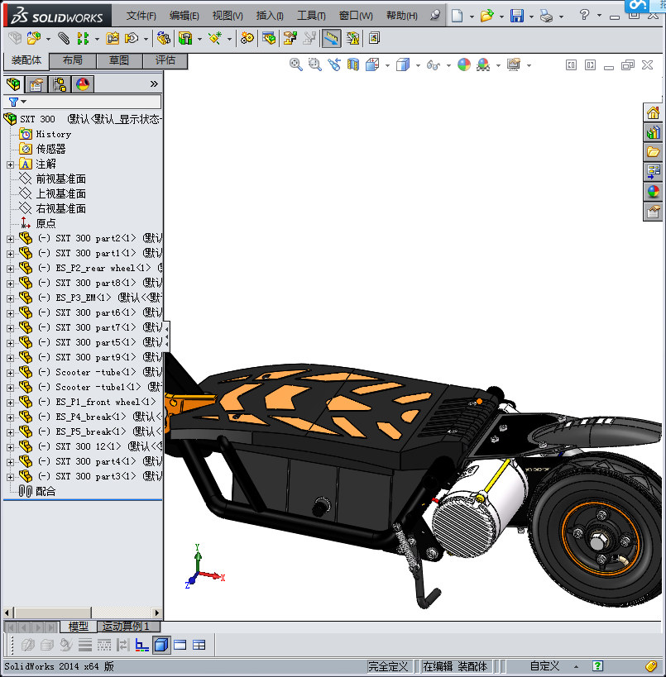The image size is (666, 677).
Task: Click the Zoom to Fit icon
Action: click(x=296, y=64)
